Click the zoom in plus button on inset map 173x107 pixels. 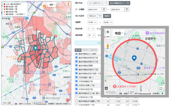pos(108,32)
